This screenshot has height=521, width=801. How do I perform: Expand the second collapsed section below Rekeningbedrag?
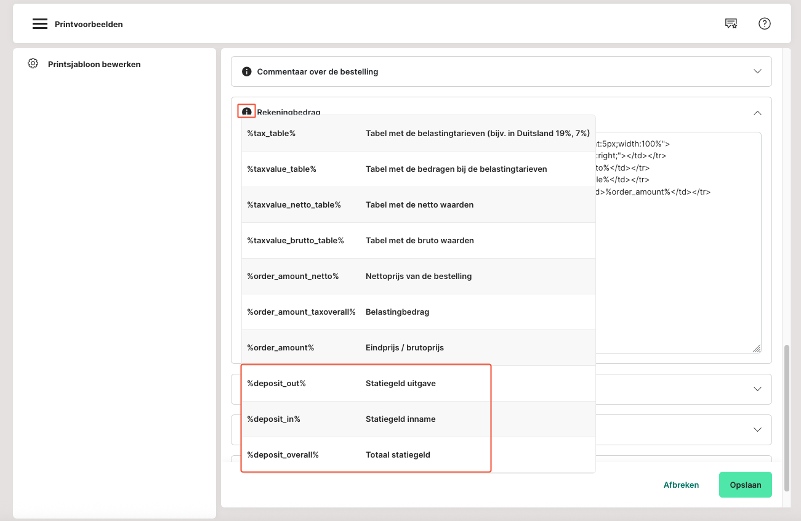[757, 430]
